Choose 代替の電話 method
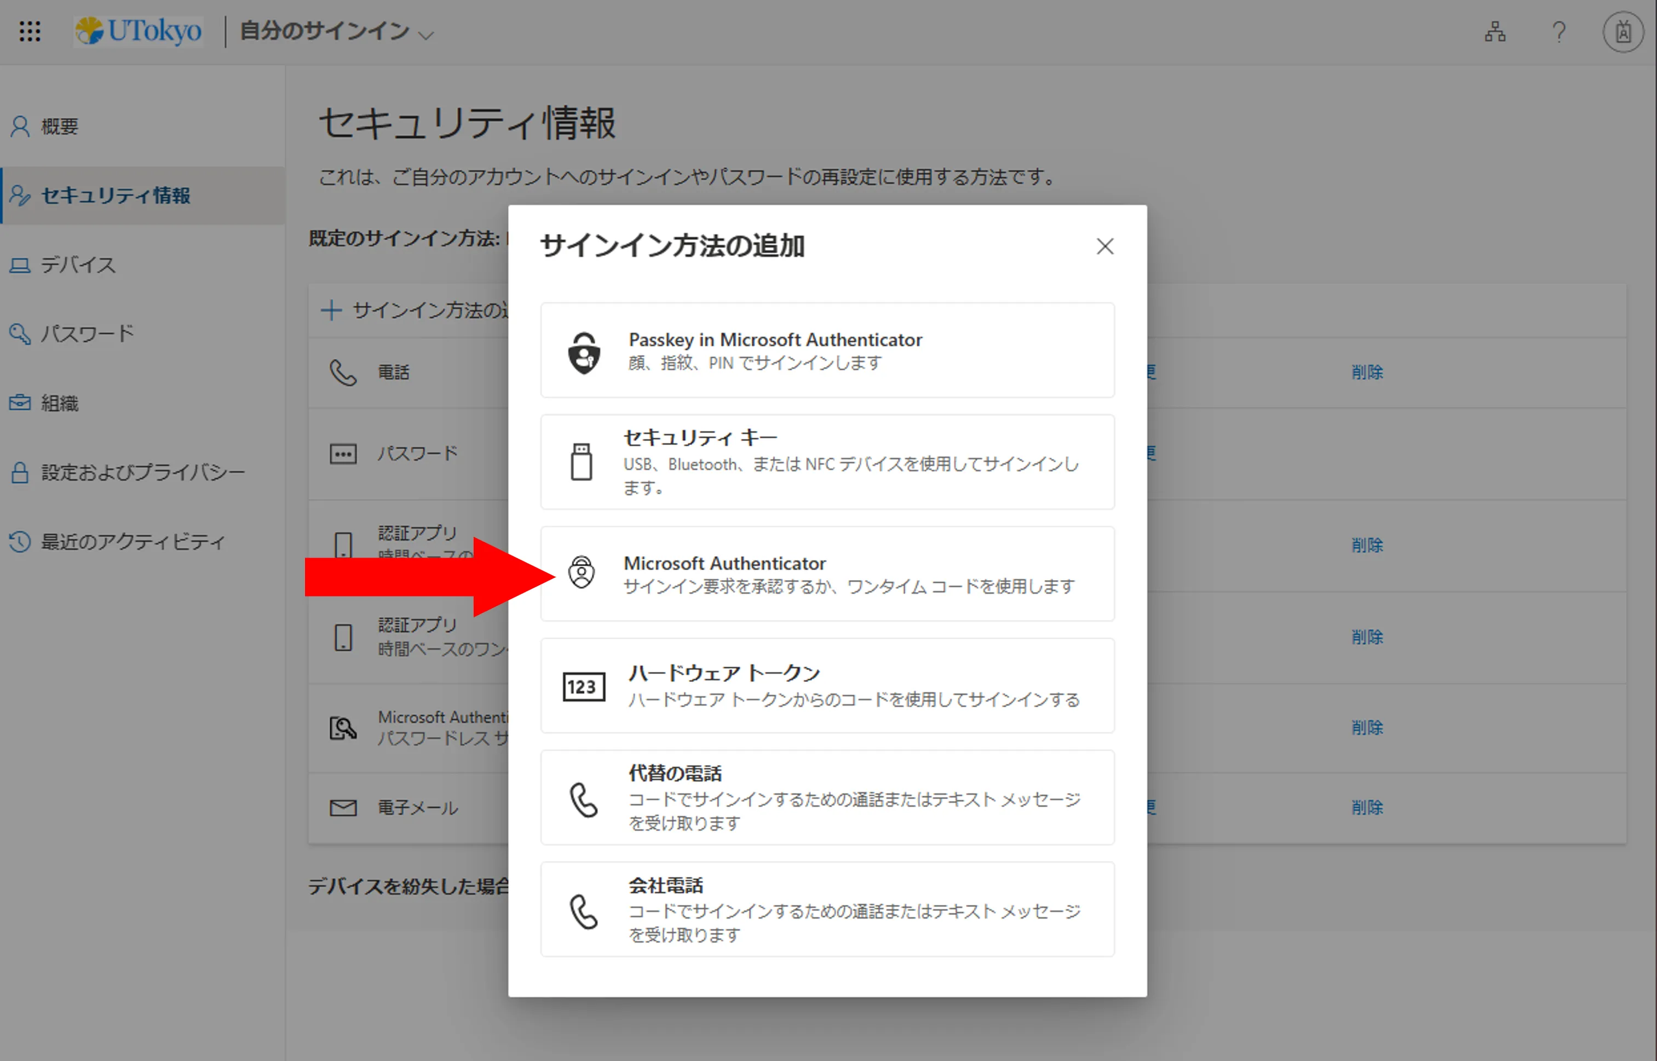This screenshot has height=1061, width=1657. point(827,797)
